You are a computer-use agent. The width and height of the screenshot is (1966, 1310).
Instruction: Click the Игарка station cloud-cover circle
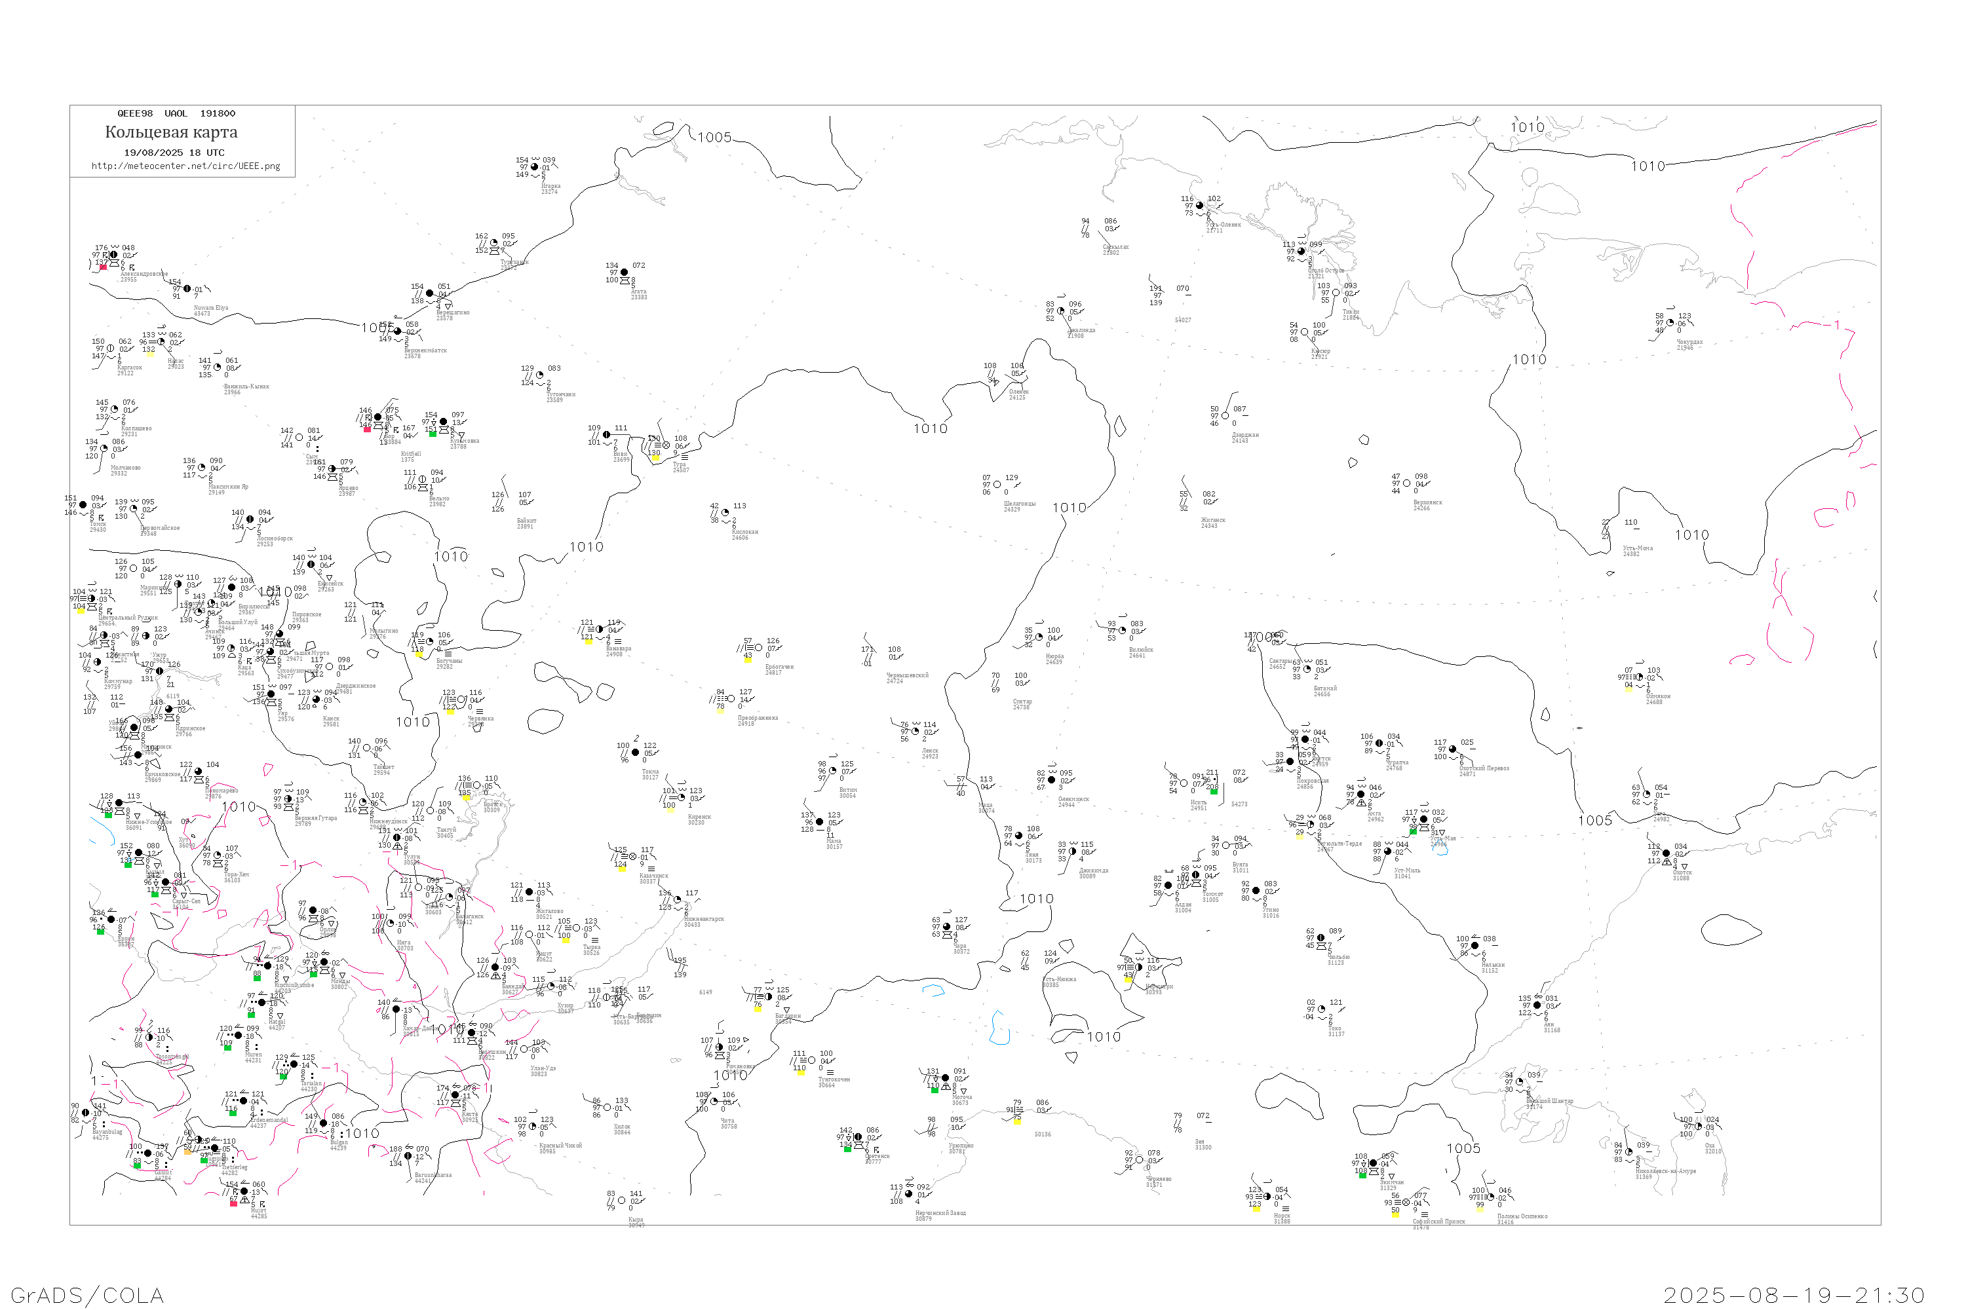click(x=535, y=167)
